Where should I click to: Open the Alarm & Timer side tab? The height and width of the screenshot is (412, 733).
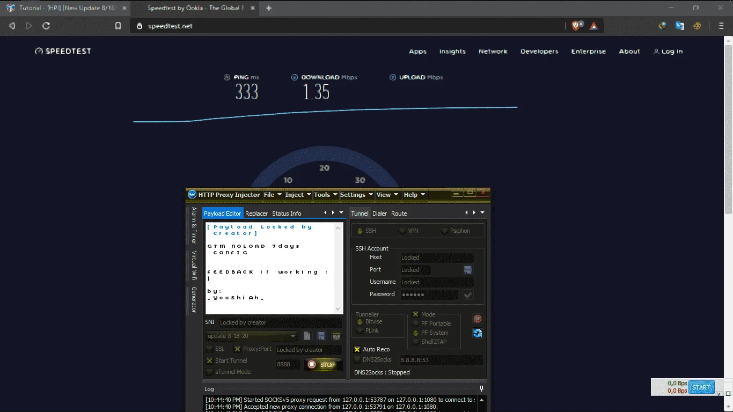(194, 225)
